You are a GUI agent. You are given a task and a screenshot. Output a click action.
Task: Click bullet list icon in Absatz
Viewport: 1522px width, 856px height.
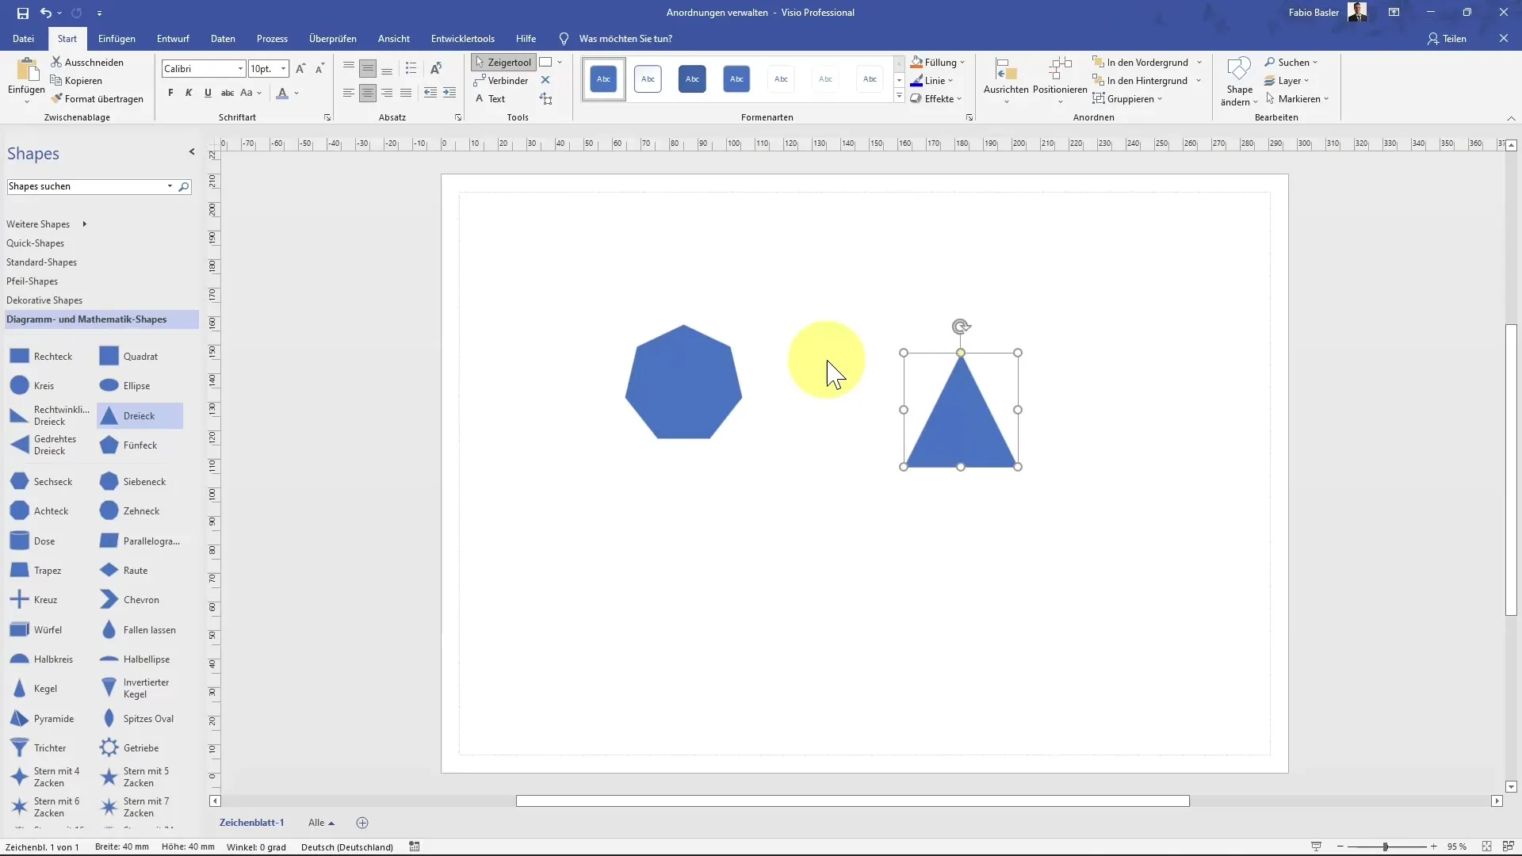click(x=411, y=69)
